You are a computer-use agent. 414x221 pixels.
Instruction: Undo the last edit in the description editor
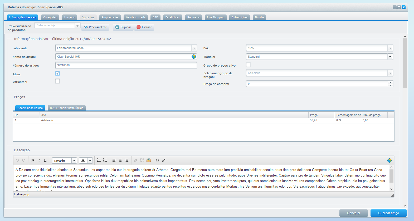pyautogui.click(x=17, y=160)
